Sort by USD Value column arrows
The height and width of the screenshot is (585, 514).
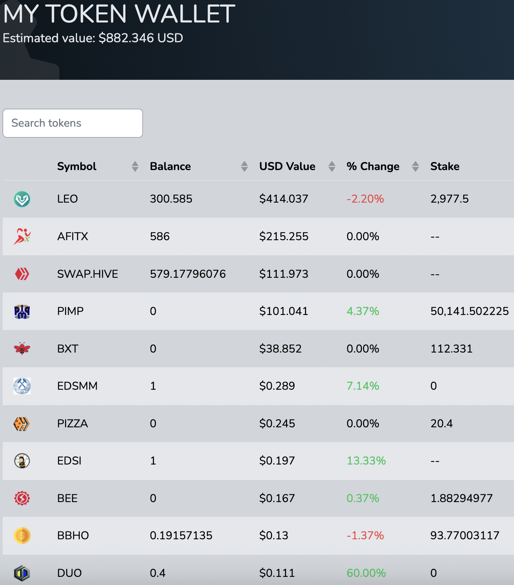coord(332,167)
